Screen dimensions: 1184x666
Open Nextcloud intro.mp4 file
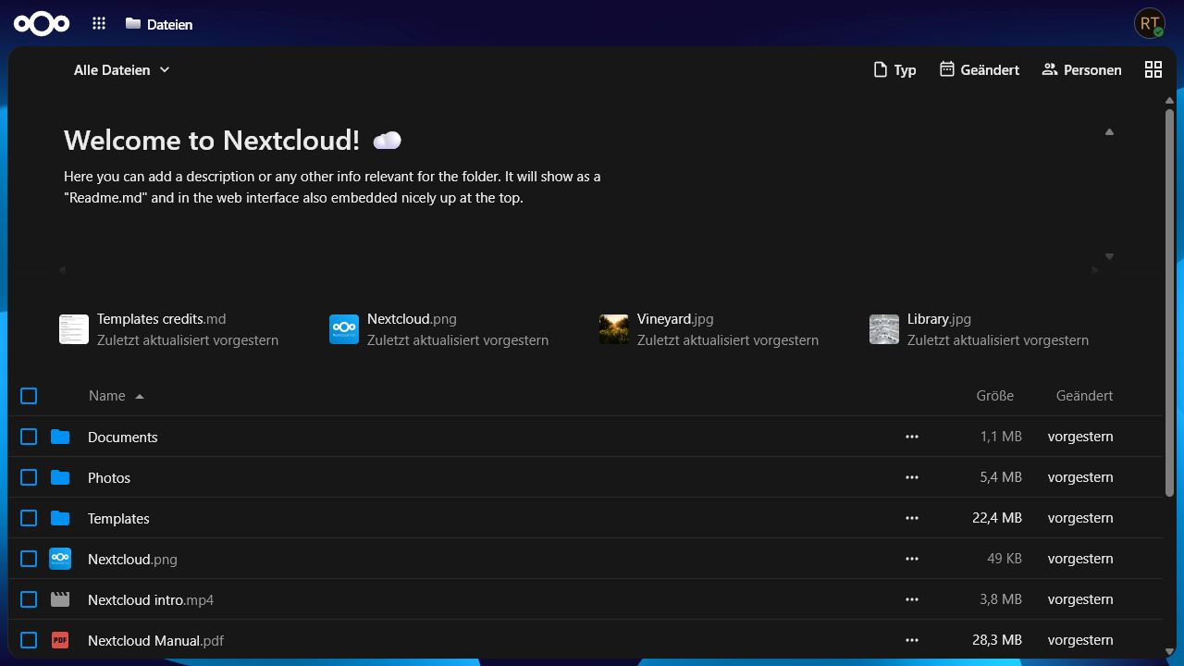pyautogui.click(x=151, y=600)
